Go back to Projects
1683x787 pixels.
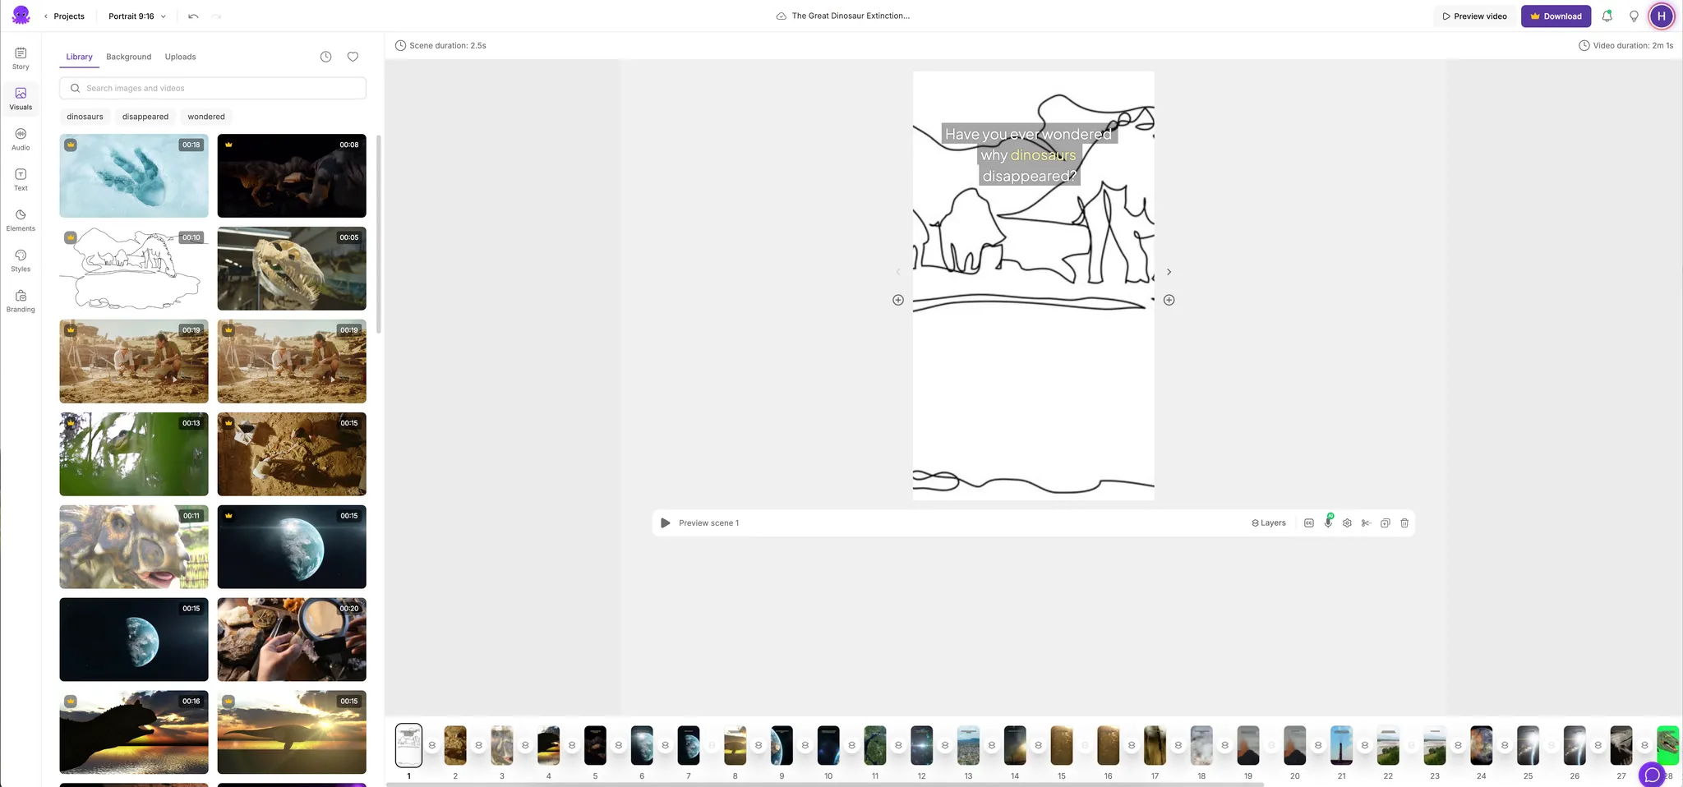pyautogui.click(x=64, y=16)
